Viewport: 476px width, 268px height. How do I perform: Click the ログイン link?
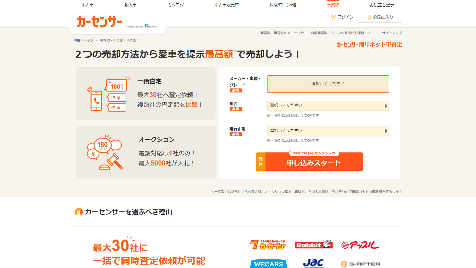(345, 17)
